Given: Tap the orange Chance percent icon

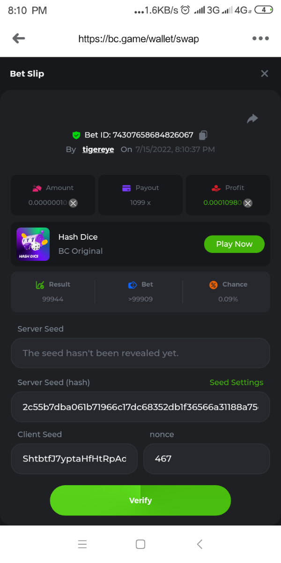Looking at the screenshot, I should pos(214,285).
